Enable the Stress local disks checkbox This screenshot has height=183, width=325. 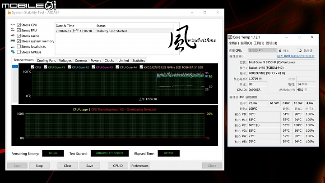(x=19, y=46)
